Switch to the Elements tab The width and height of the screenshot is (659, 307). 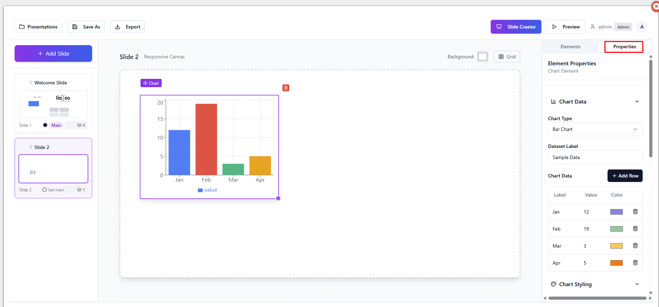click(x=570, y=47)
